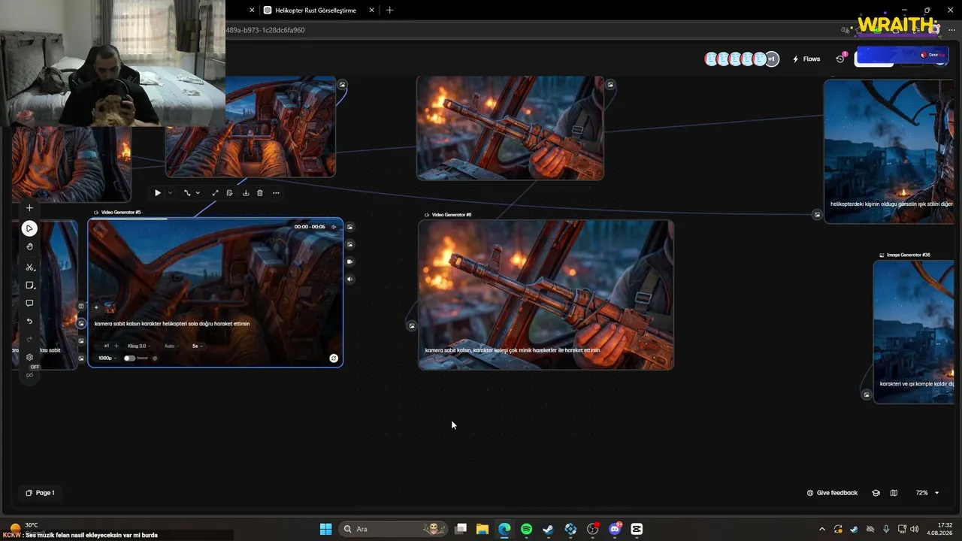The height and width of the screenshot is (541, 962).
Task: Open the 5s duration dropdown
Action: [197, 346]
